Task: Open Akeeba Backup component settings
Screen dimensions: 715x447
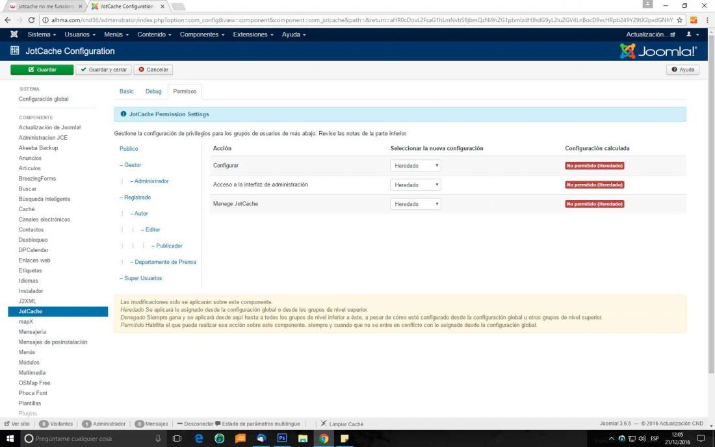Action: coord(38,148)
